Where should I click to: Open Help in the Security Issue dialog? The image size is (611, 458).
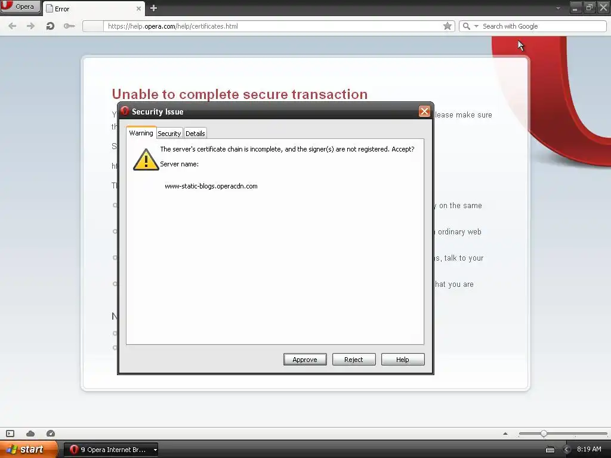tap(403, 360)
